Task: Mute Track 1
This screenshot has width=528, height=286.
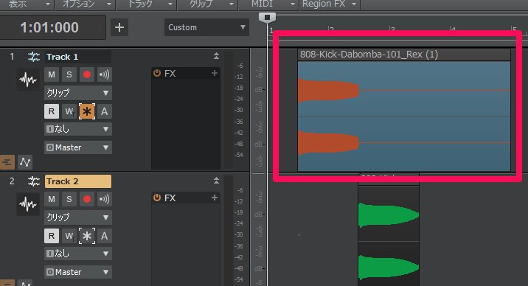Action: [x=52, y=74]
